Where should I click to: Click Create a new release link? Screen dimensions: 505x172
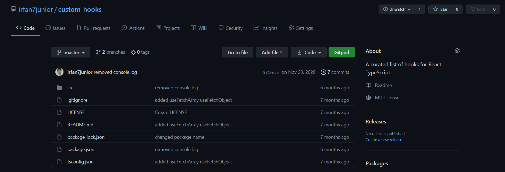[x=384, y=140]
